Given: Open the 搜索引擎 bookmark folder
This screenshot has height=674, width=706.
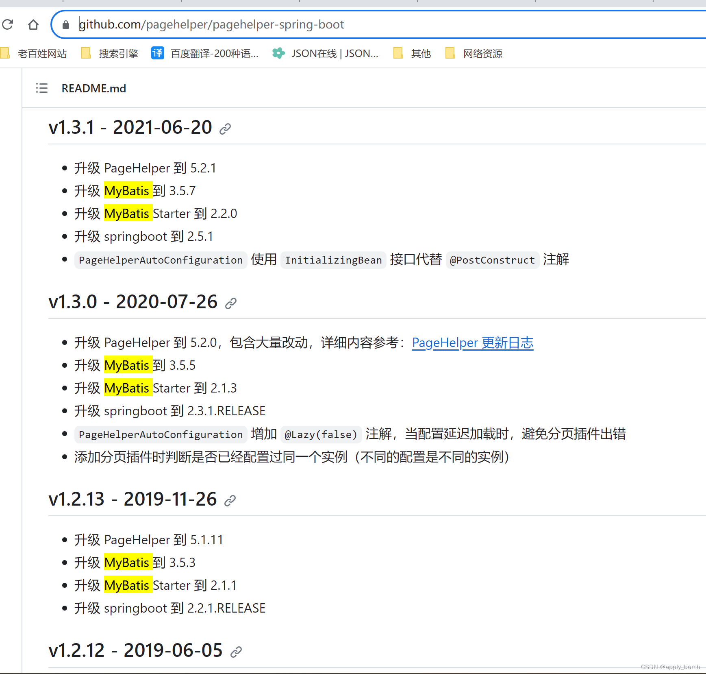Looking at the screenshot, I should 119,53.
